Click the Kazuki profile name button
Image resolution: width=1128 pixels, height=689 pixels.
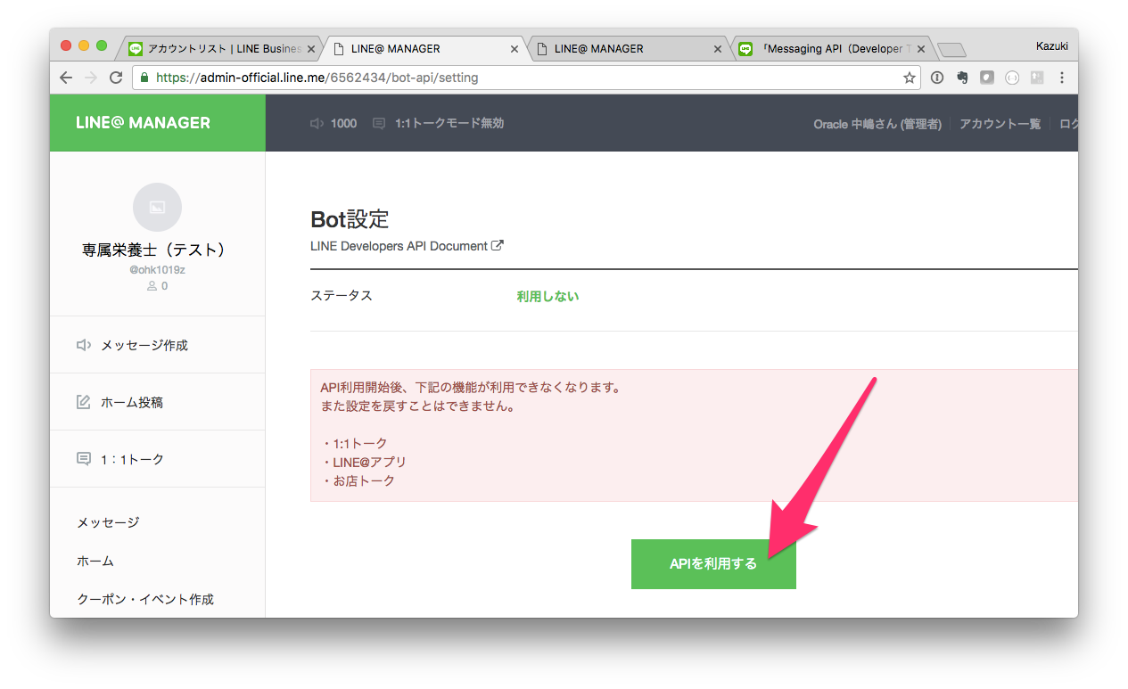(1052, 45)
